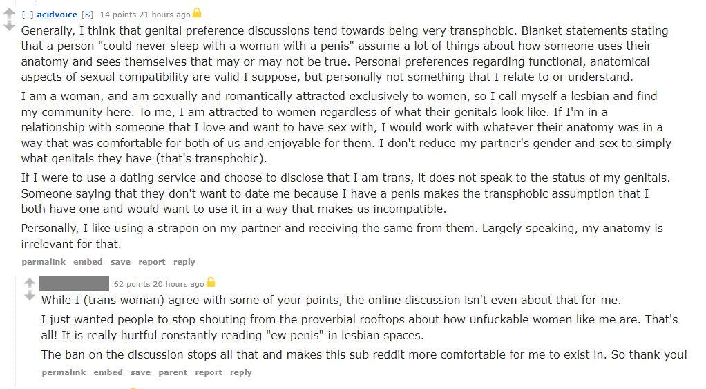The image size is (706, 389).
Task: Click embed under acidvoice's comment
Action: [88, 262]
